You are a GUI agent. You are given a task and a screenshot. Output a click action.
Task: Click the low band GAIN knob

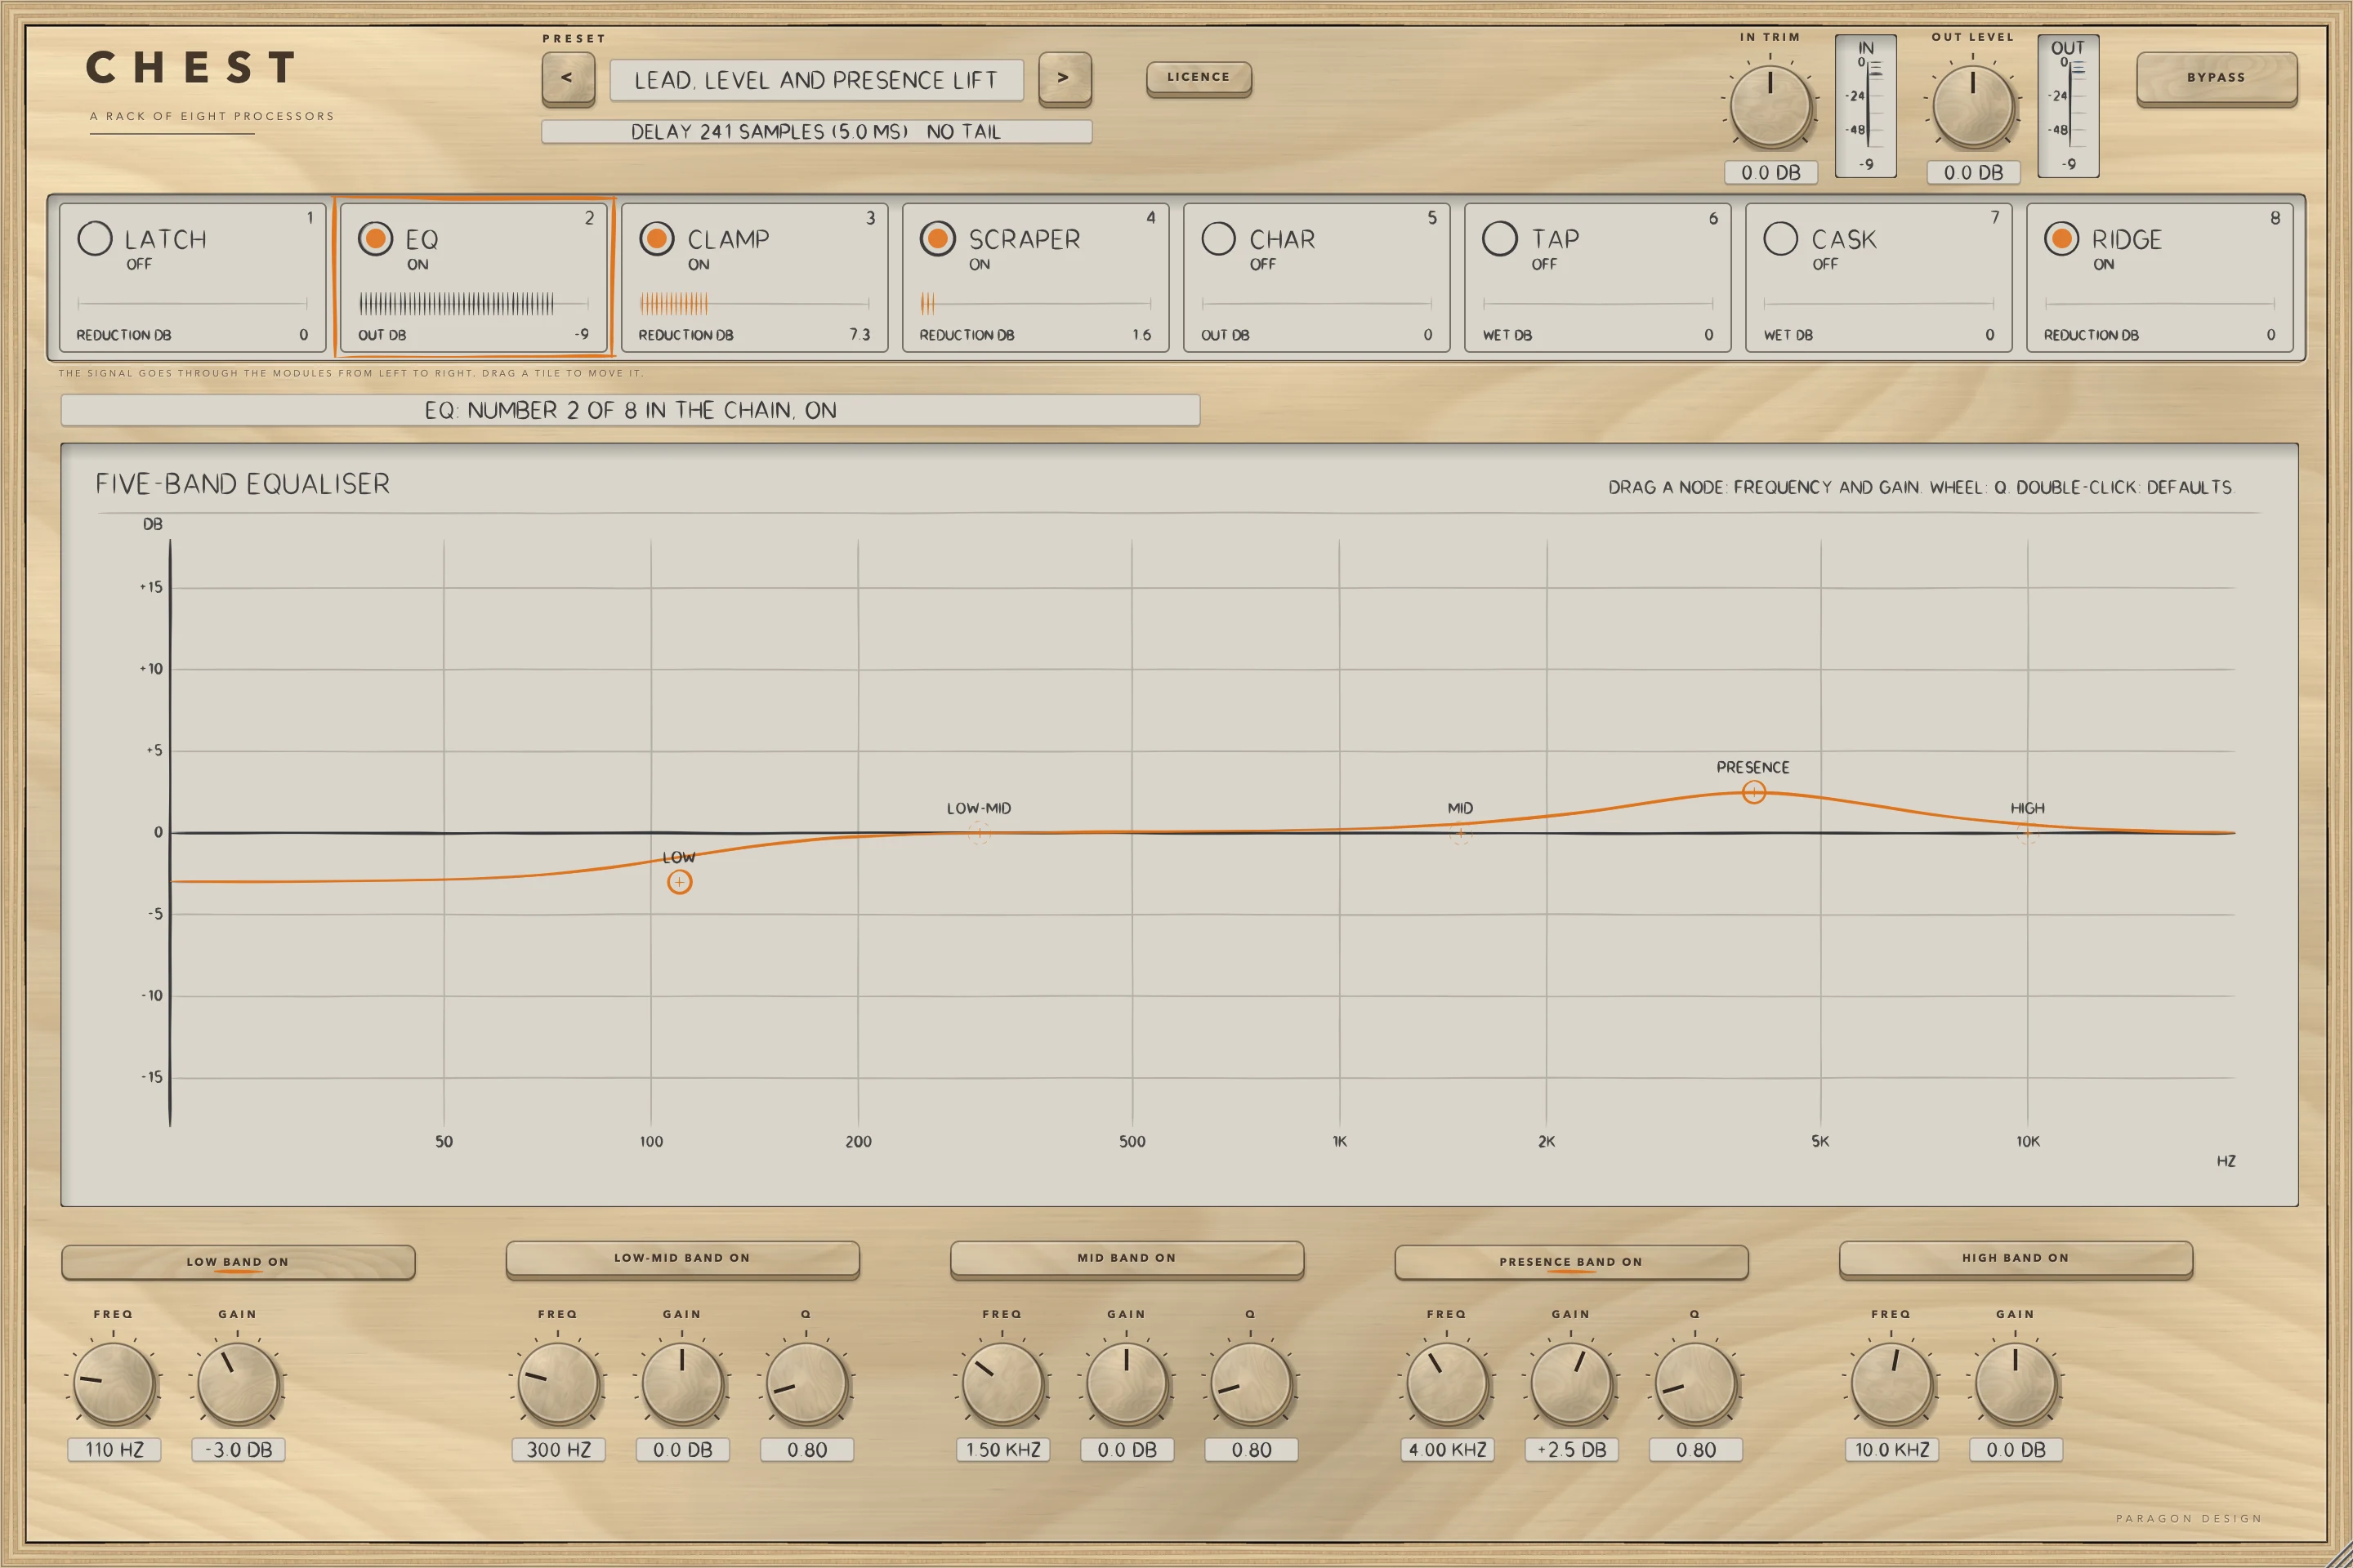point(238,1383)
